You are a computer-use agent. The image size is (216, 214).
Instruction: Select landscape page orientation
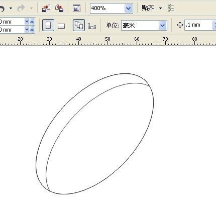tap(61, 26)
